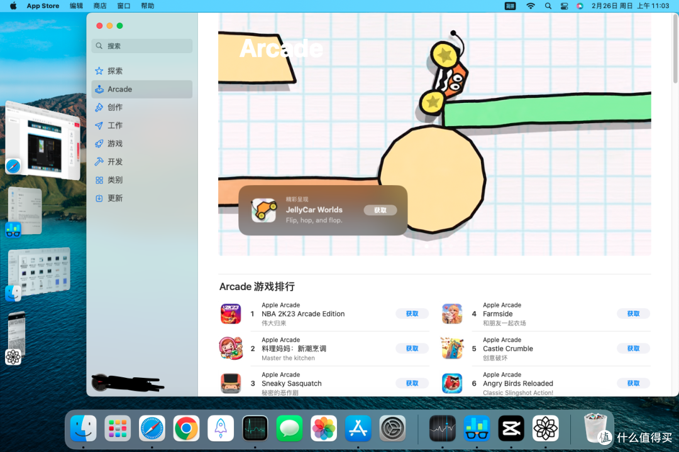Get NBA 2K23 Arcade Edition with 获取
This screenshot has height=452, width=679.
[x=412, y=314]
